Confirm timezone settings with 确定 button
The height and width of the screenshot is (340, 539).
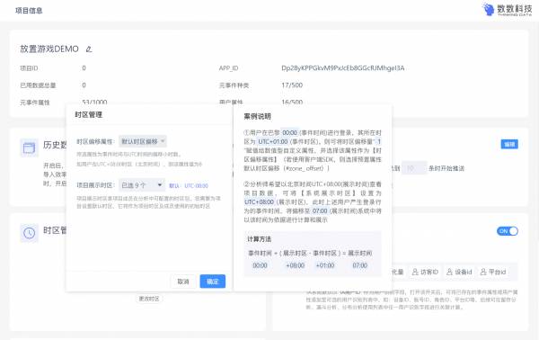pyautogui.click(x=213, y=282)
